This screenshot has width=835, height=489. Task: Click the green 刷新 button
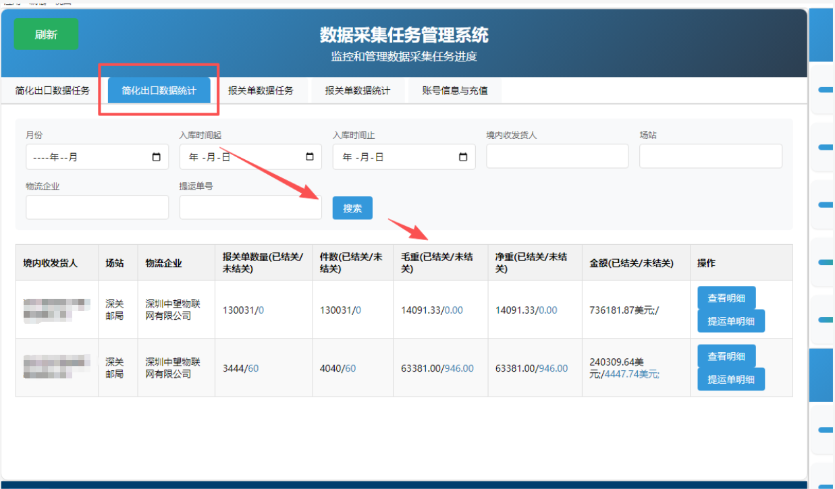46,34
